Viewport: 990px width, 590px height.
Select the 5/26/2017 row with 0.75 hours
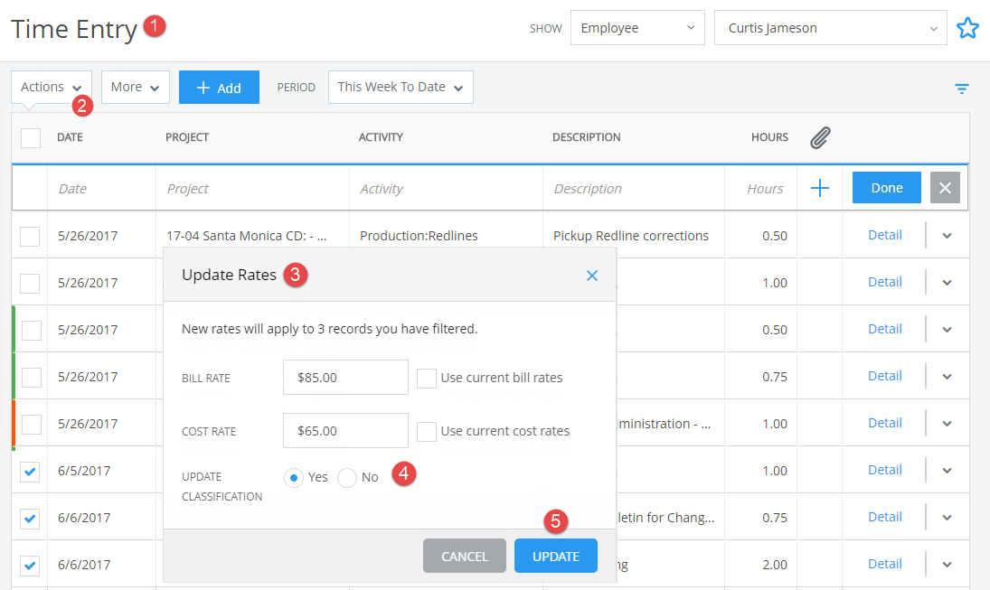[31, 377]
